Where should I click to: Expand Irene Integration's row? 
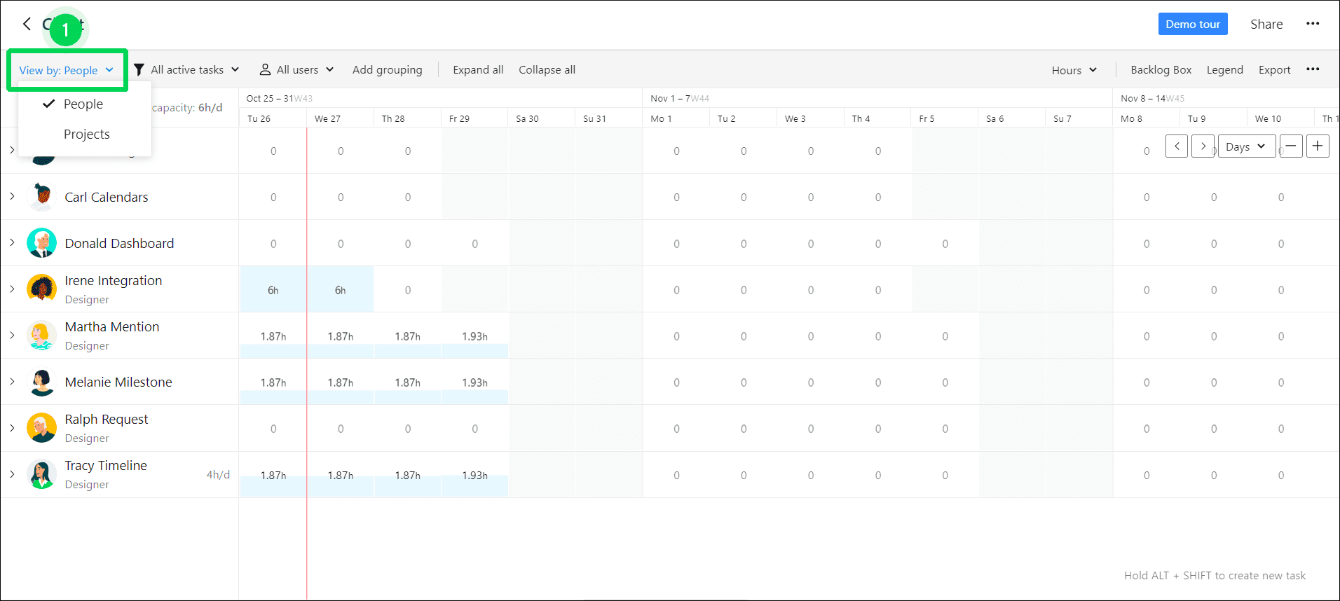point(12,289)
